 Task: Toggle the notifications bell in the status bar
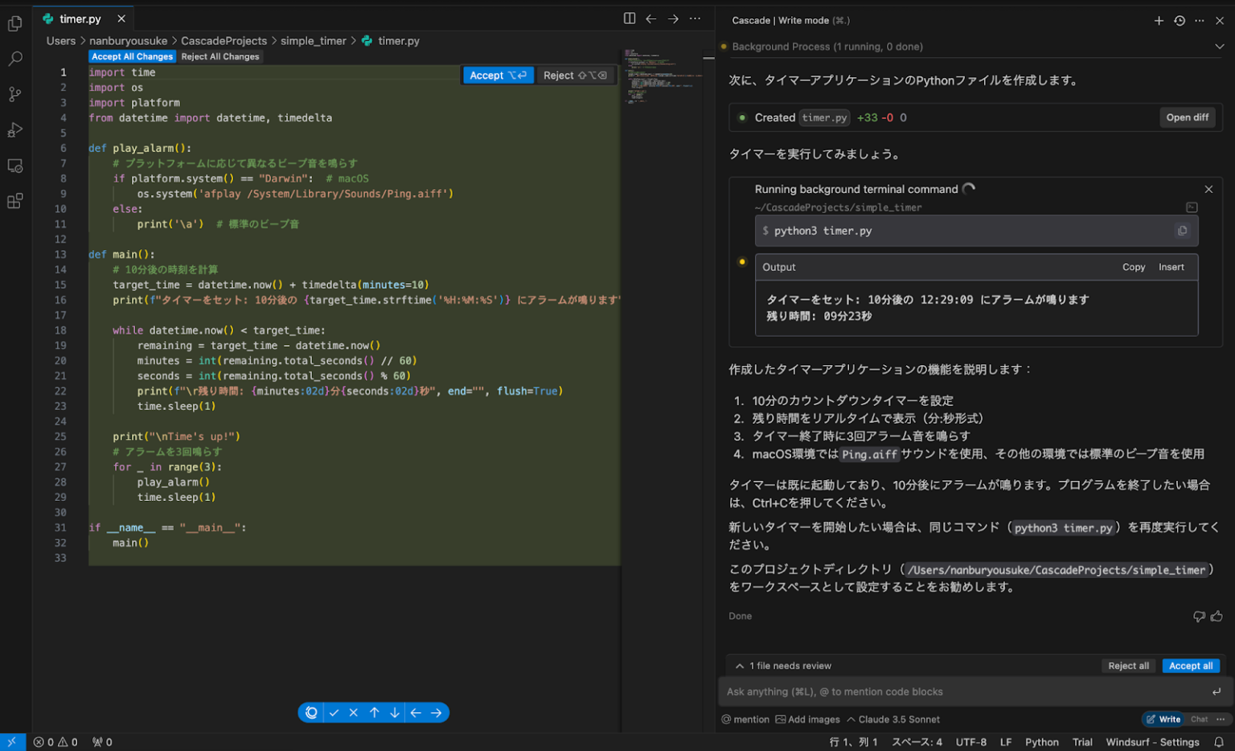[1221, 741]
